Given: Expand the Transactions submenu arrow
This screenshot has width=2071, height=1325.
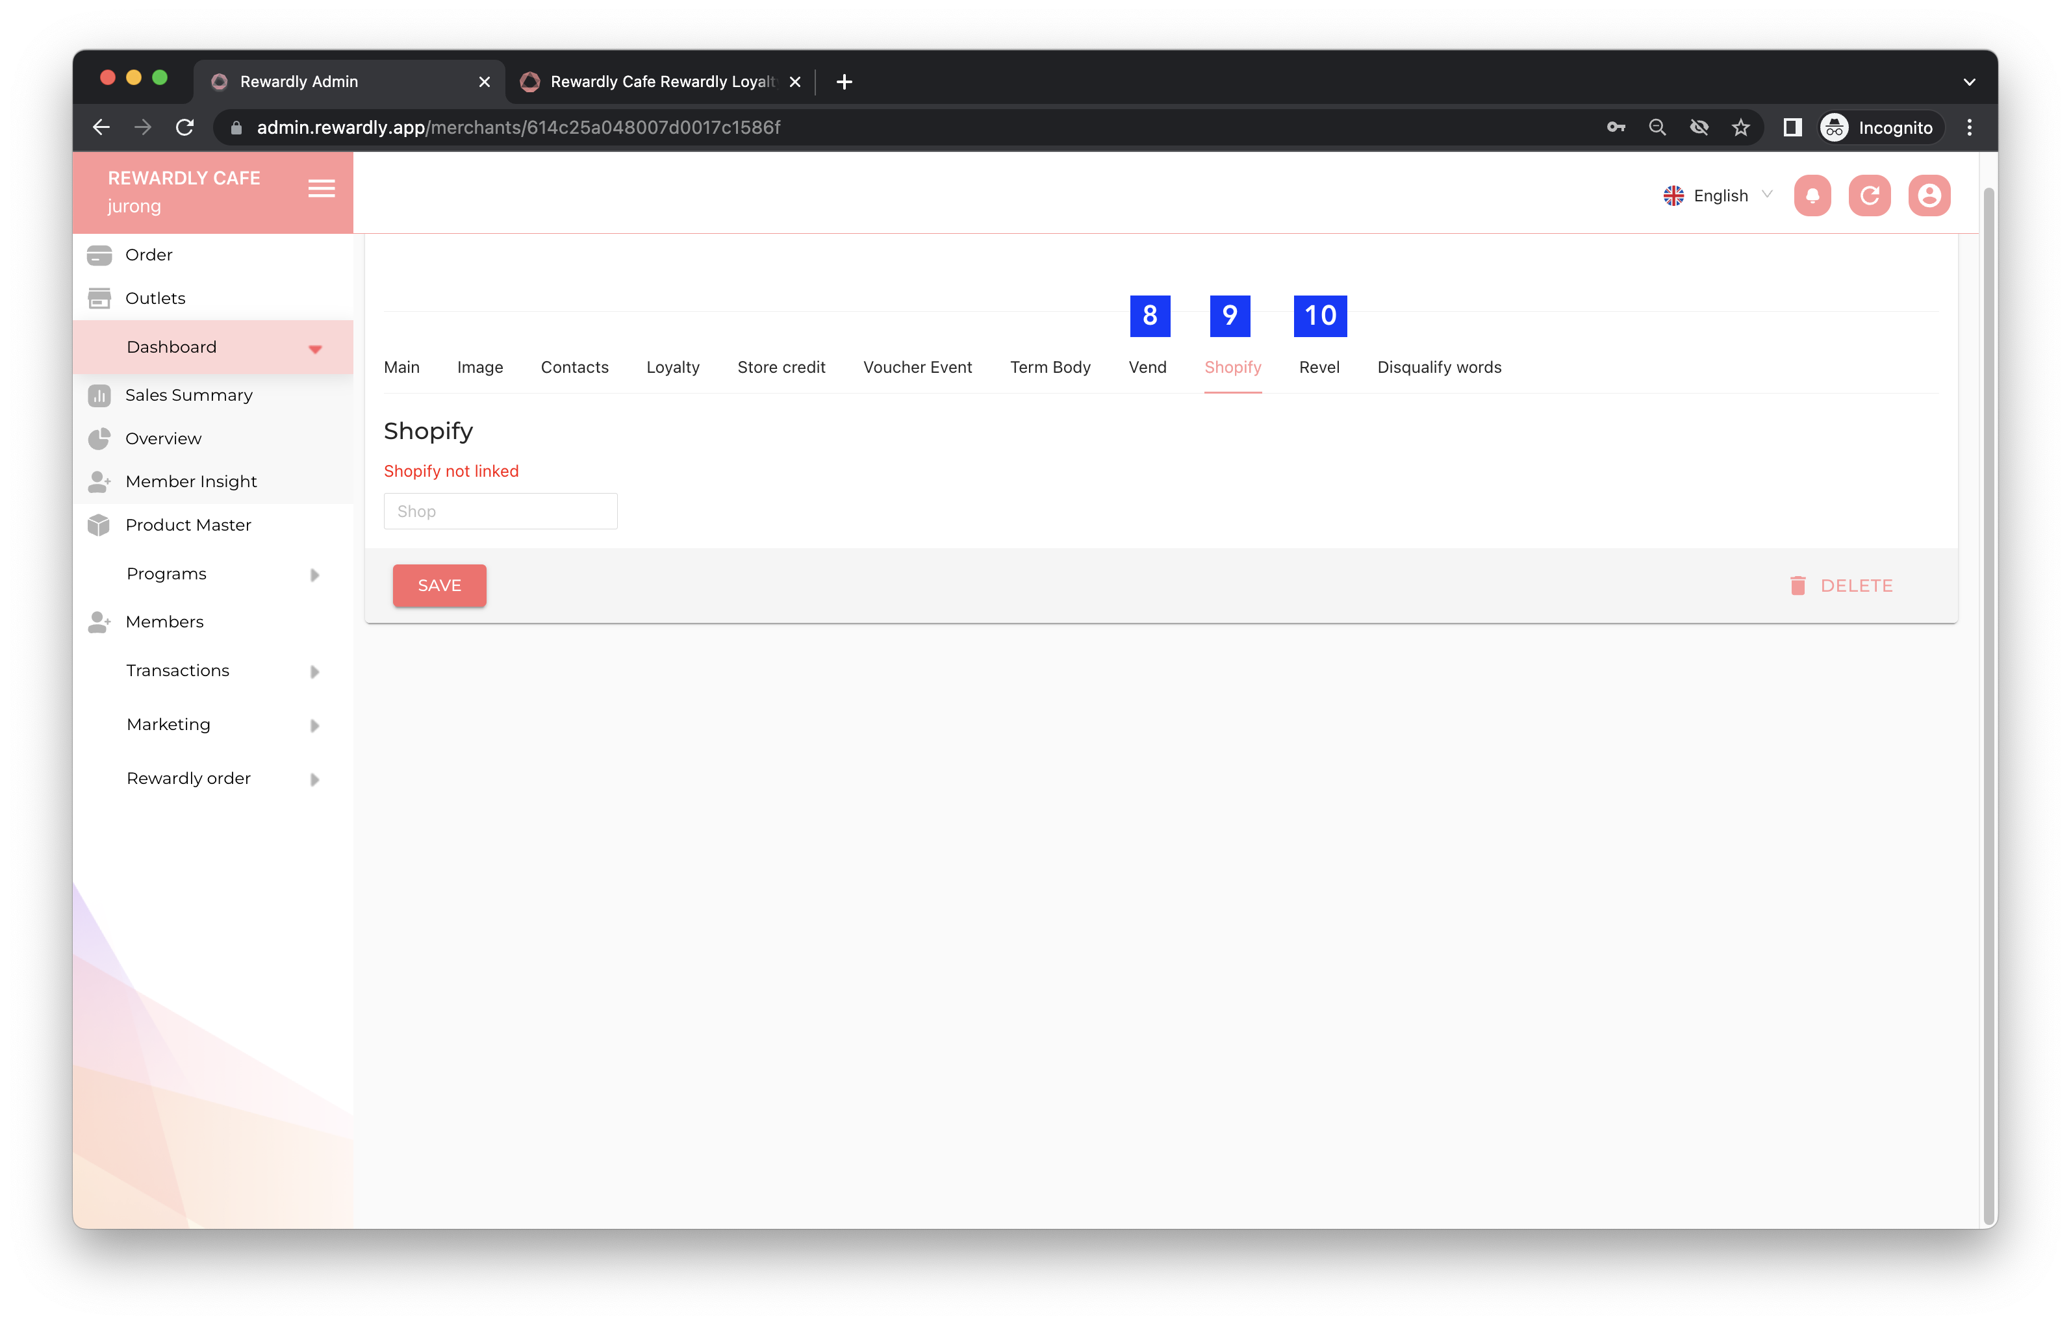Looking at the screenshot, I should (x=314, y=672).
